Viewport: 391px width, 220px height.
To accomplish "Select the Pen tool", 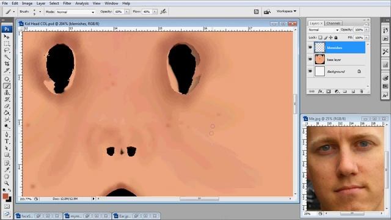I will pos(7,134).
